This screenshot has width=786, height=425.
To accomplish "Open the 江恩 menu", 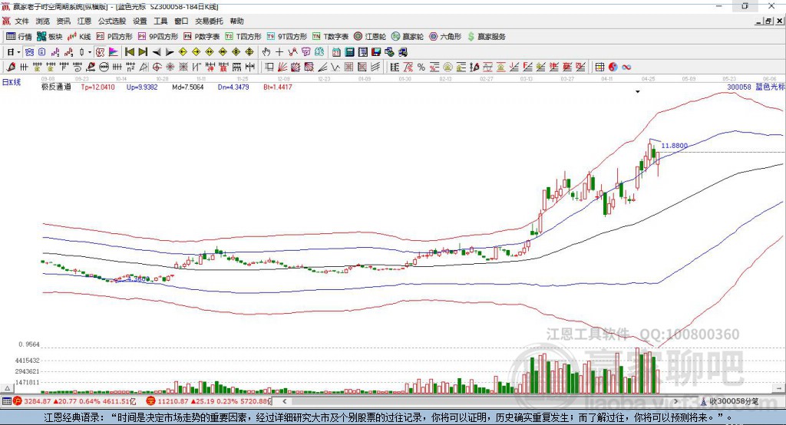I will 84,21.
